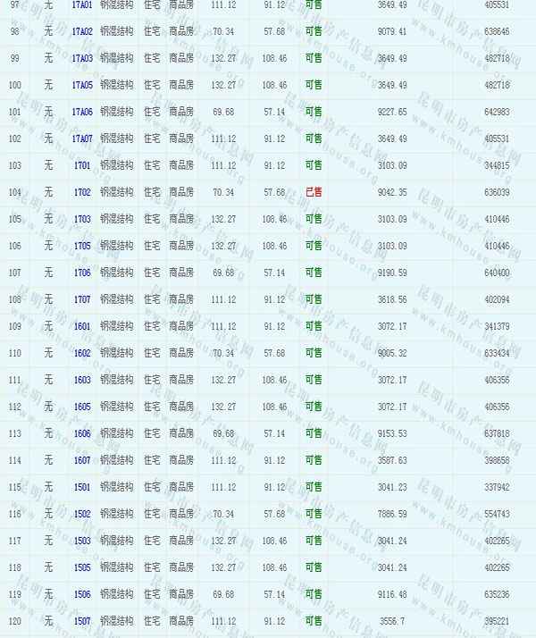Click room number 17A05
This screenshot has height=638, width=536.
[x=82, y=86]
